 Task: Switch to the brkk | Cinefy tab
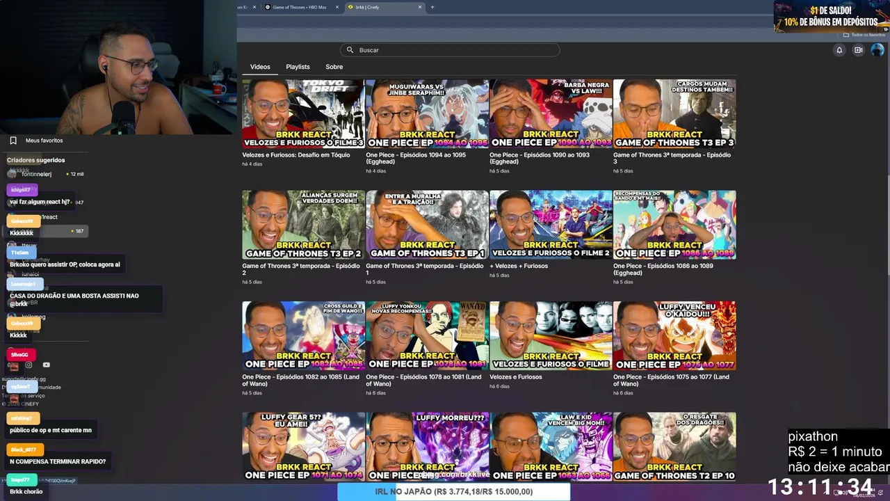click(x=385, y=7)
